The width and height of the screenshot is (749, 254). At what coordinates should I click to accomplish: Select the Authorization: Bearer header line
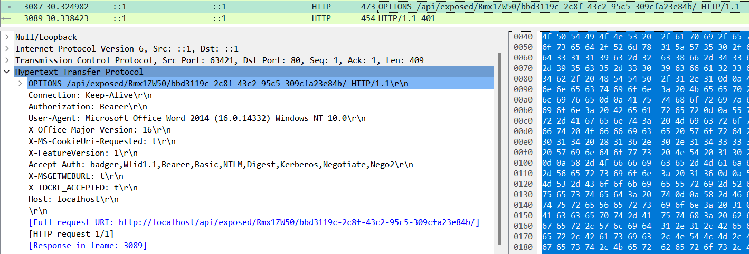[x=96, y=107]
